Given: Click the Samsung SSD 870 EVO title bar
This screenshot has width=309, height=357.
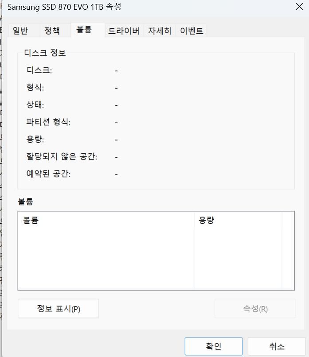Looking at the screenshot, I should [x=133, y=7].
